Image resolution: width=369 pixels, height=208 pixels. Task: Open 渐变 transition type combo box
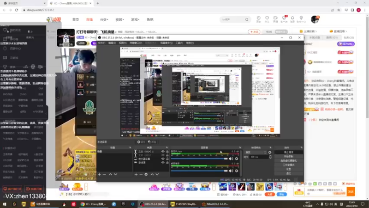tap(256, 153)
